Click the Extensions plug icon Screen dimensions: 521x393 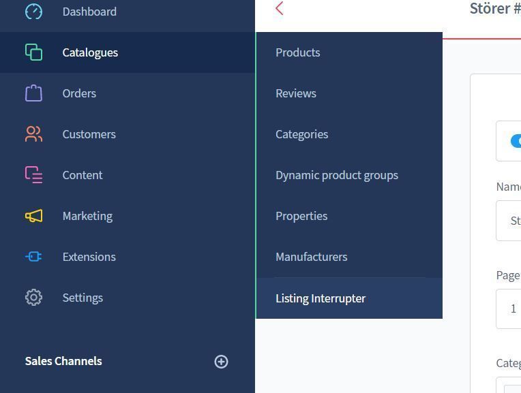pos(33,257)
